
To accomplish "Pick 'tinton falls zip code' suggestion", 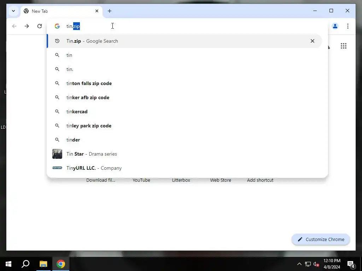I will (185, 83).
